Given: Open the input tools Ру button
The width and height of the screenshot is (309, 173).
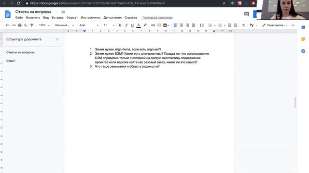Looking at the screenshot, I should (252, 25).
